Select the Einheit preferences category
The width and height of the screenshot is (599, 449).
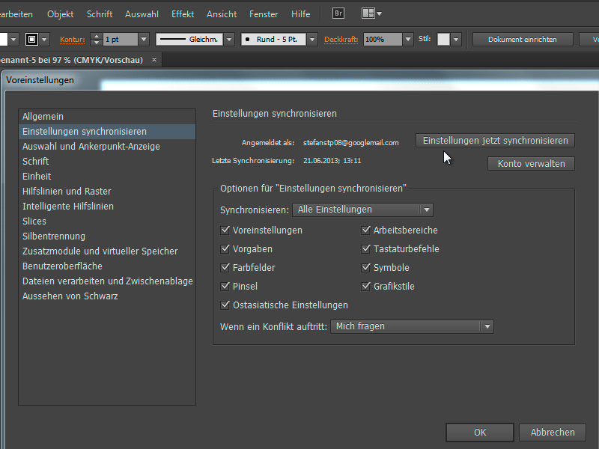[107, 177]
